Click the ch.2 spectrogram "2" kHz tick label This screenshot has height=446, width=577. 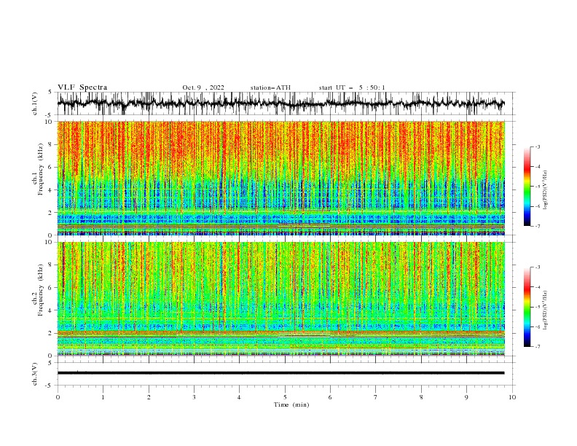(51, 333)
